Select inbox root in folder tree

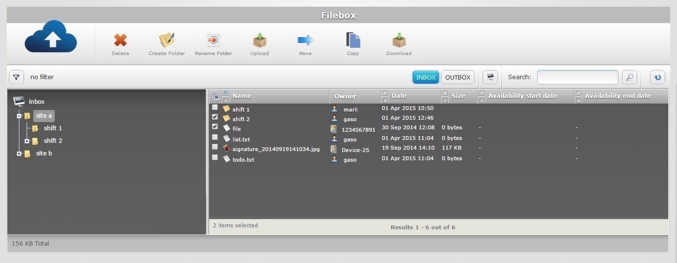coord(37,101)
